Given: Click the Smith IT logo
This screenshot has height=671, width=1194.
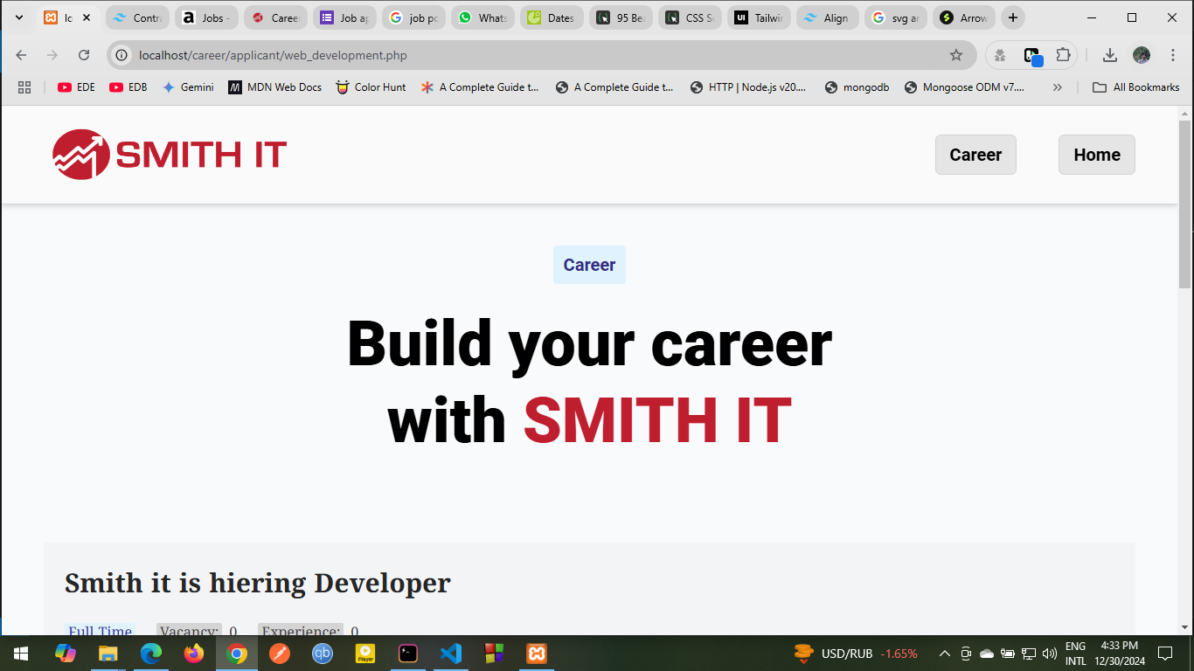Looking at the screenshot, I should (x=170, y=155).
